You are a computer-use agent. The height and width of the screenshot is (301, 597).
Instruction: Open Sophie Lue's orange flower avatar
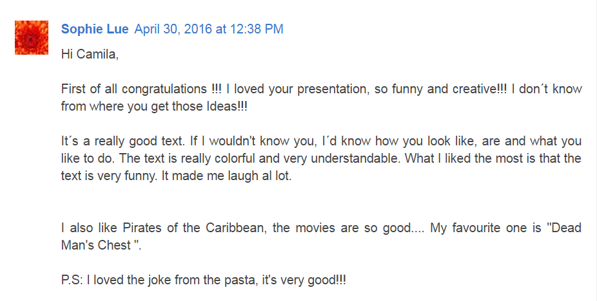32,37
